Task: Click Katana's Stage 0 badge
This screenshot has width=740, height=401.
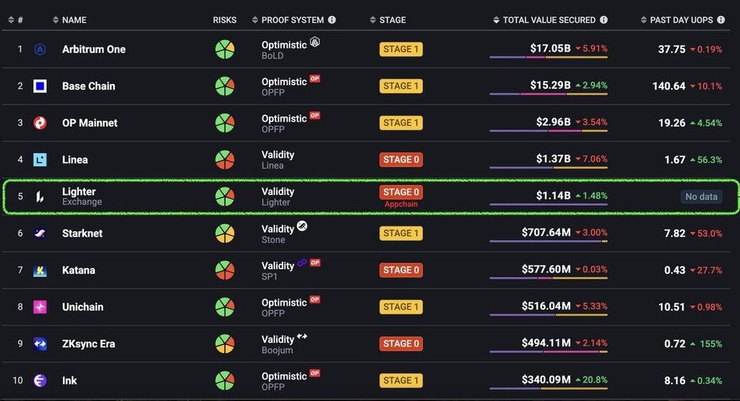Action: point(401,270)
